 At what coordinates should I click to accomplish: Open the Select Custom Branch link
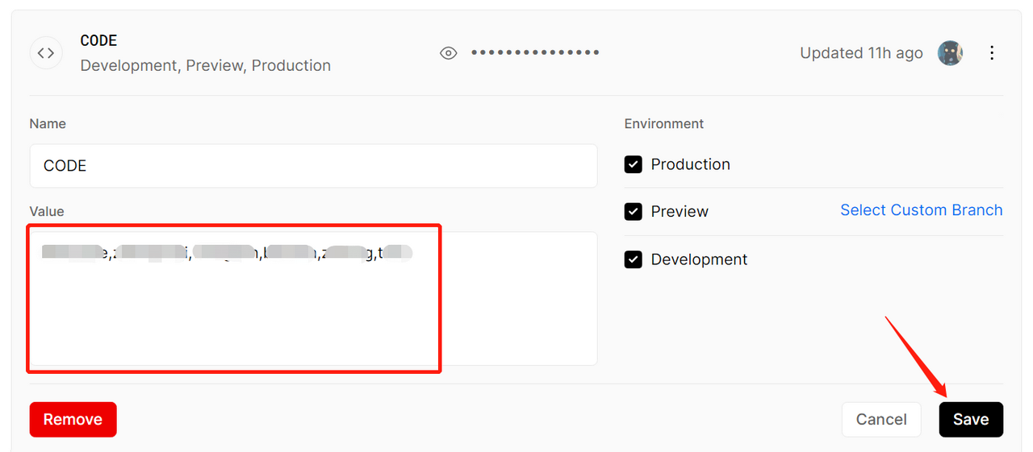(921, 210)
